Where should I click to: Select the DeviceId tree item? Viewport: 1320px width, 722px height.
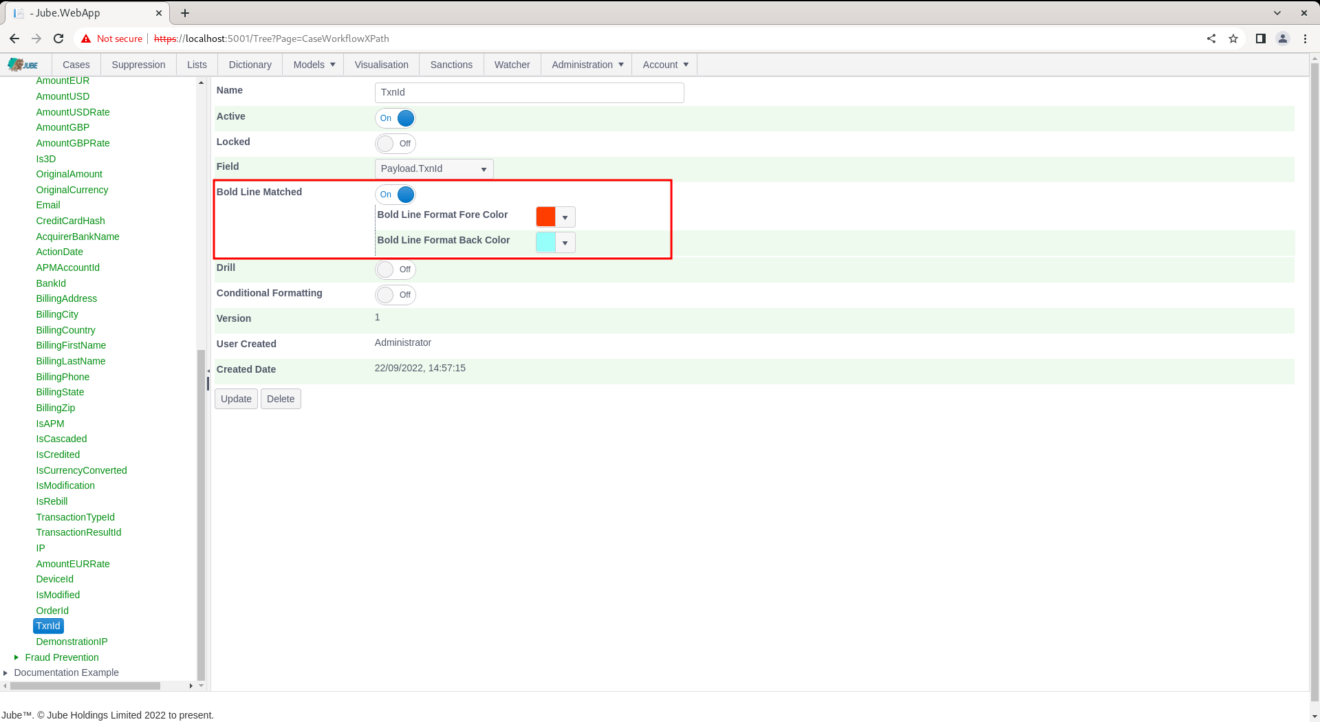click(x=54, y=579)
